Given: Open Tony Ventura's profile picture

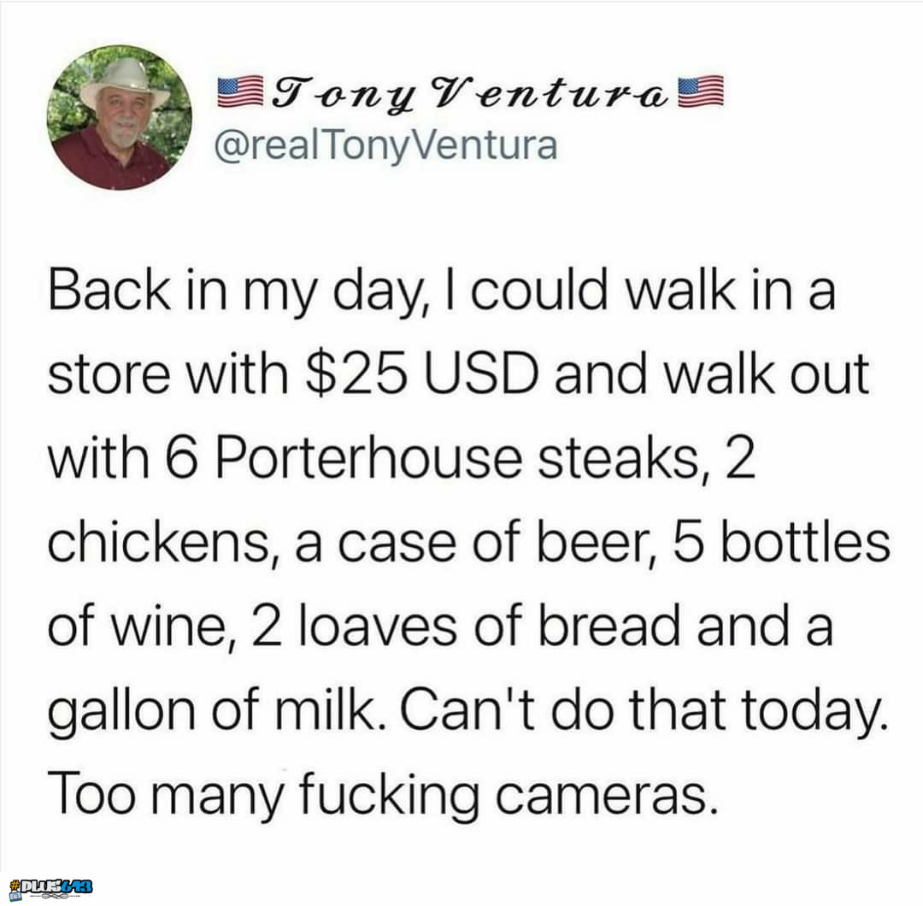Looking at the screenshot, I should tap(119, 117).
